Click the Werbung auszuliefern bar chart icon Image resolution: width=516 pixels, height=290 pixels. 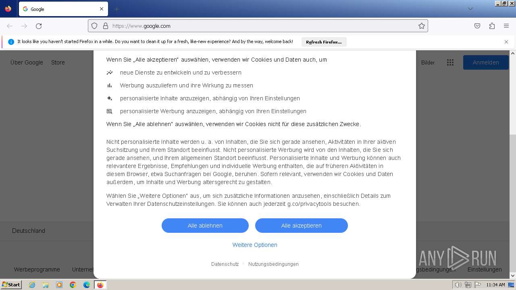click(x=110, y=85)
